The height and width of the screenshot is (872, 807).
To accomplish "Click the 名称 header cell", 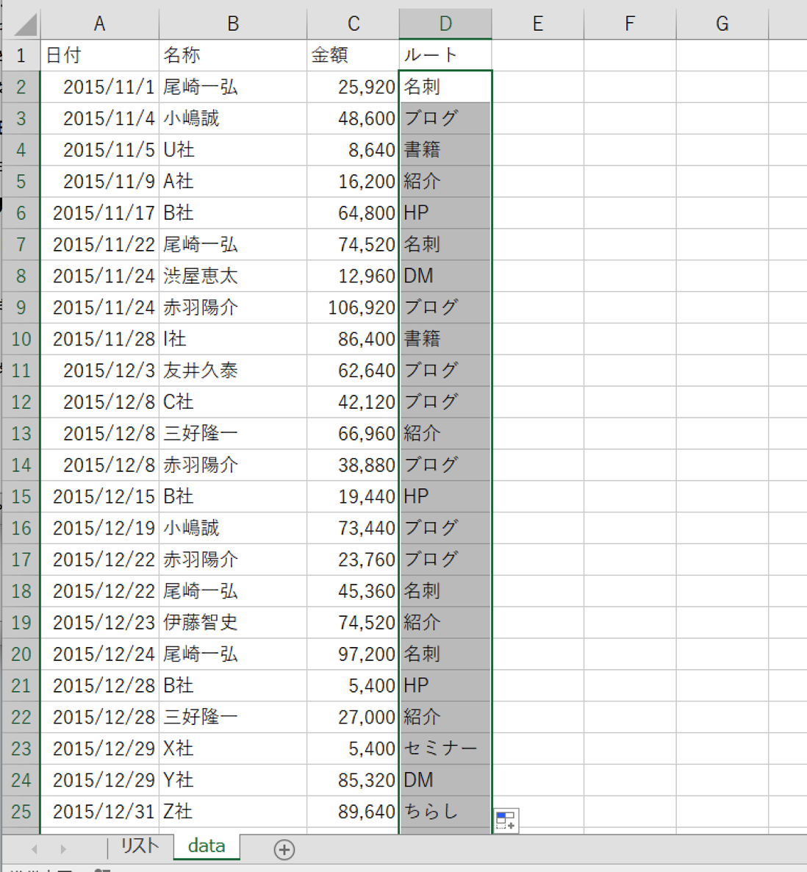I will 233,56.
